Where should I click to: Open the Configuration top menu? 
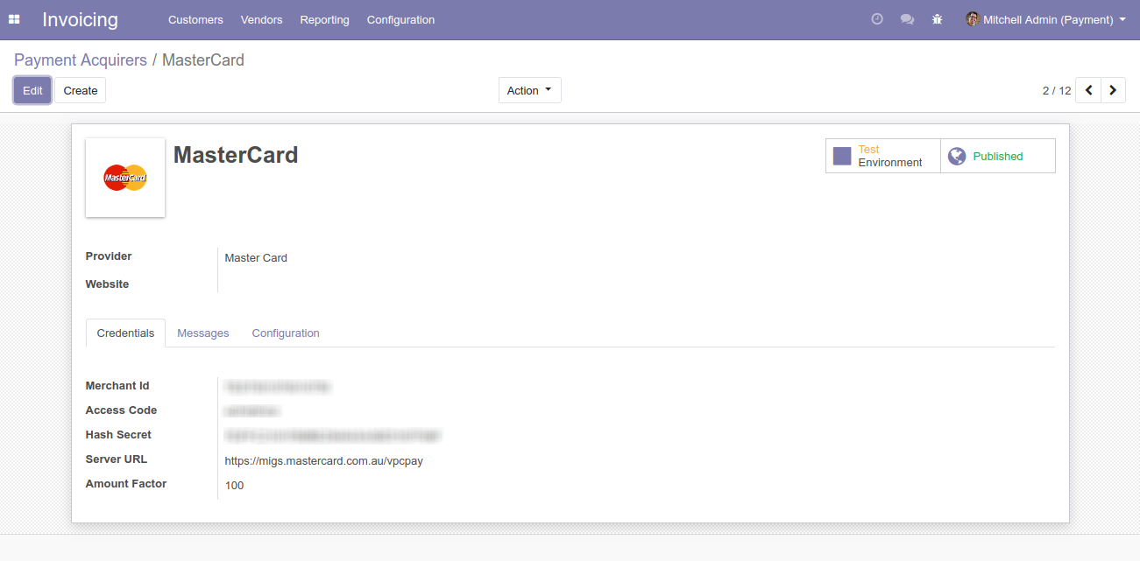pos(400,19)
